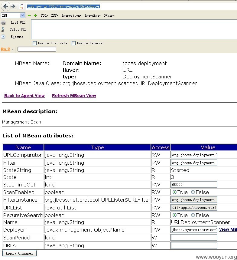Viewport: 237px width, 260px height.
Task: Open the SQL menu
Action: 44,15
